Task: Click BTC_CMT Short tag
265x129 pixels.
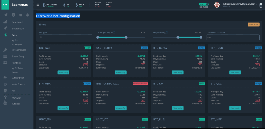Action: [x=202, y=84]
